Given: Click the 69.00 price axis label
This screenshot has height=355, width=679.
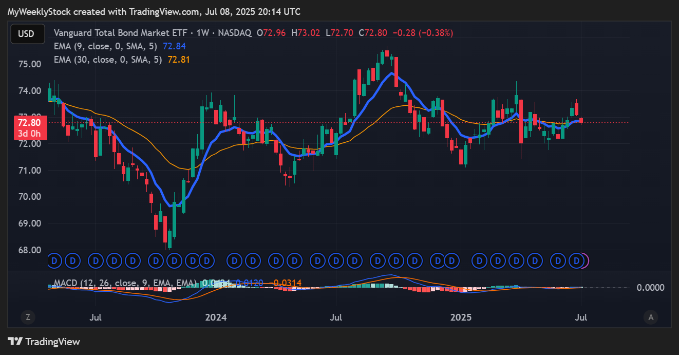Looking at the screenshot, I should click(29, 223).
